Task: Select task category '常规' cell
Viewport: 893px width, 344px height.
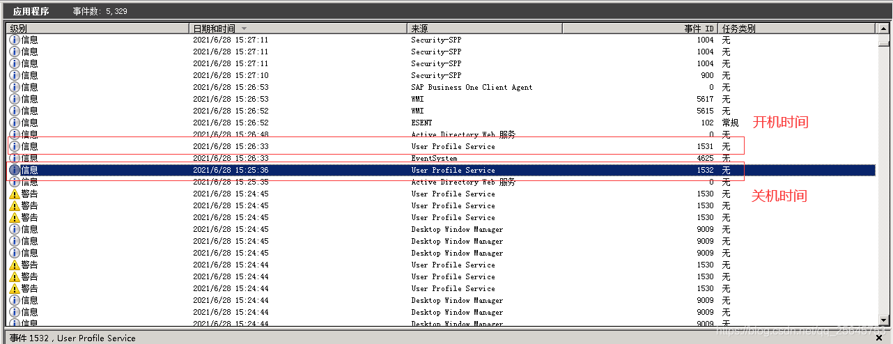Action: (729, 123)
